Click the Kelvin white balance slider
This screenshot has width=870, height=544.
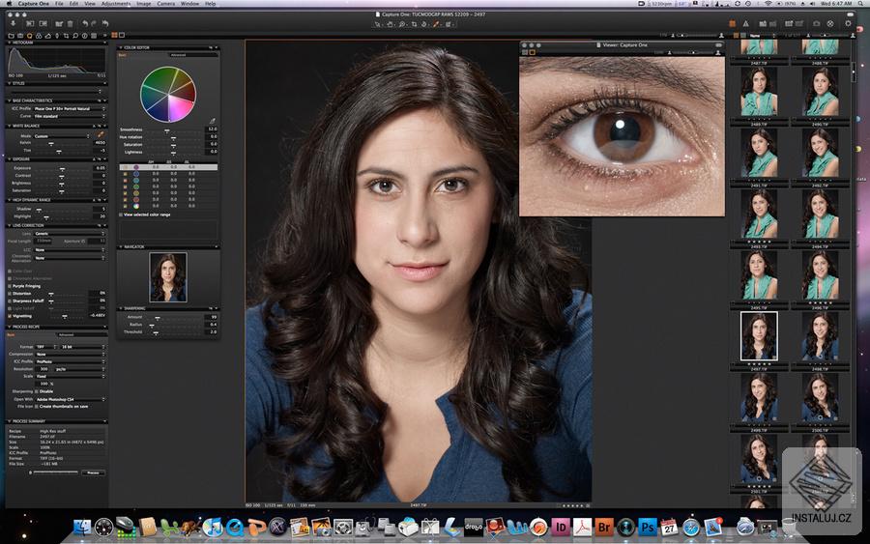62,143
